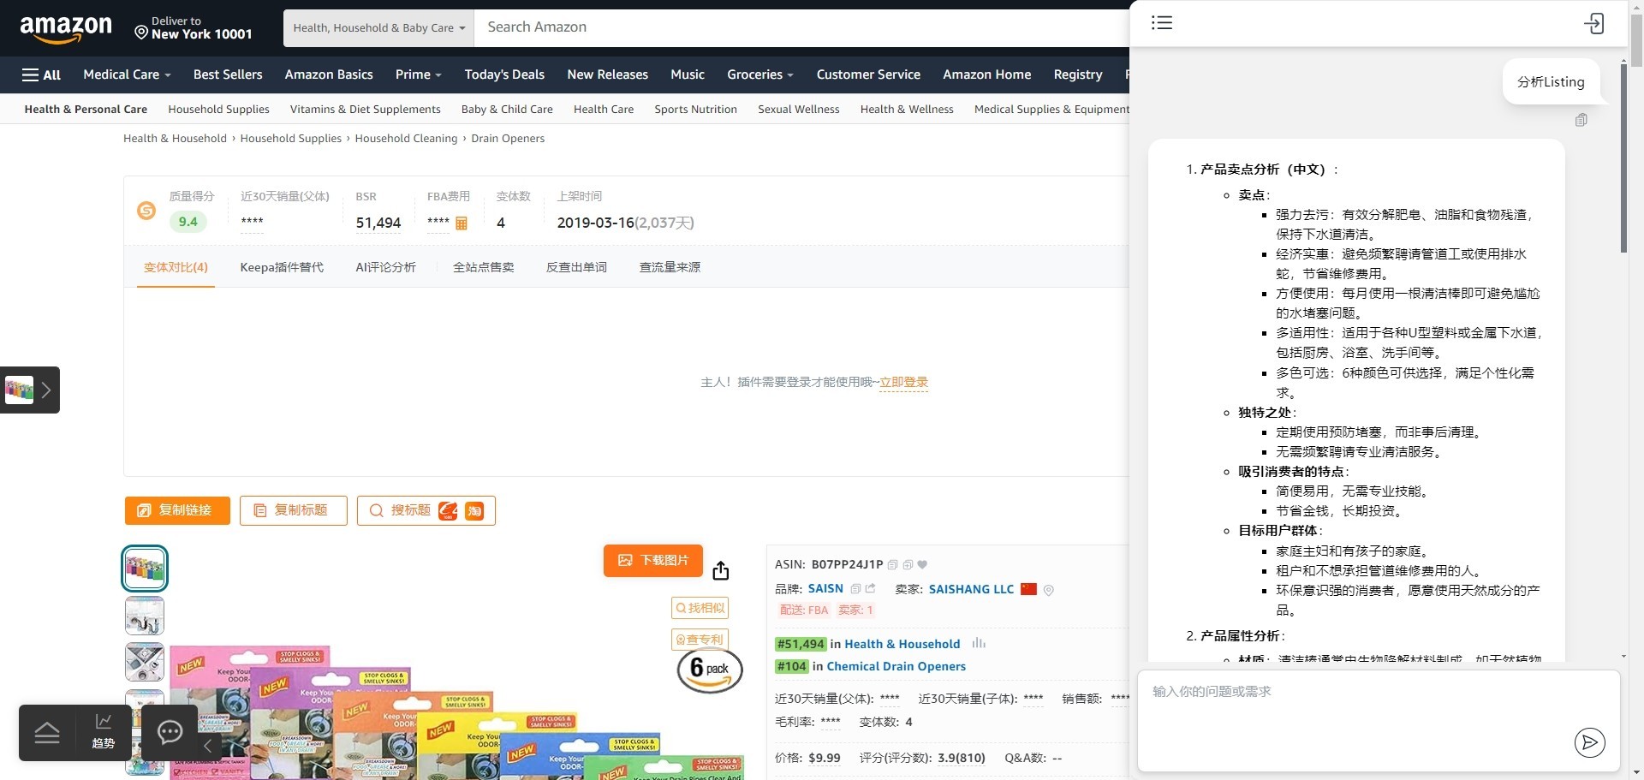Open BSR bar chart icon near Health & Household
Image resolution: width=1644 pixels, height=780 pixels.
[979, 643]
